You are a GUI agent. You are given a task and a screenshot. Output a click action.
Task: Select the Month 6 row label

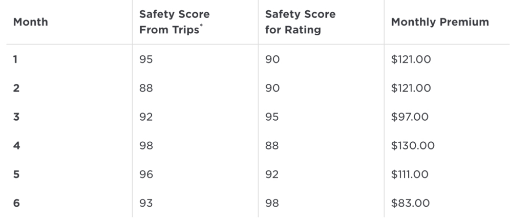pos(16,203)
